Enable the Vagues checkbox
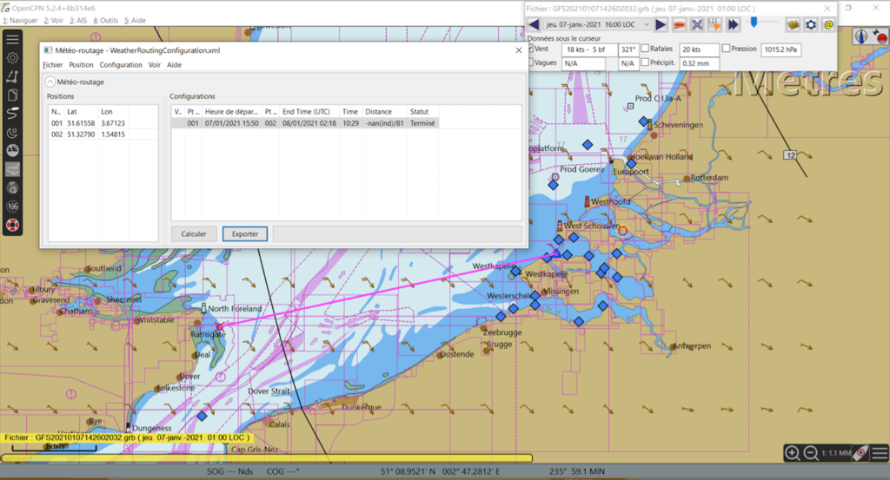This screenshot has width=890, height=480. [531, 62]
